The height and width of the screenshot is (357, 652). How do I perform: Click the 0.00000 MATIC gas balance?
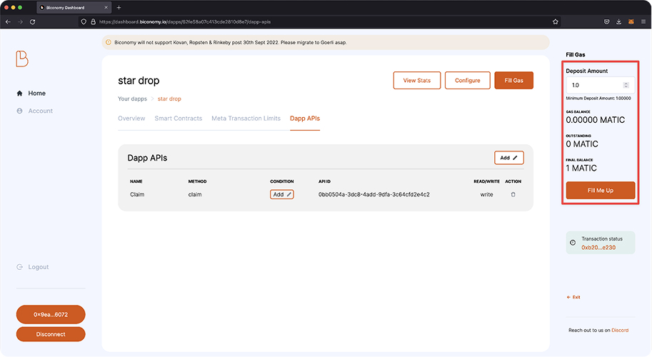pos(596,120)
